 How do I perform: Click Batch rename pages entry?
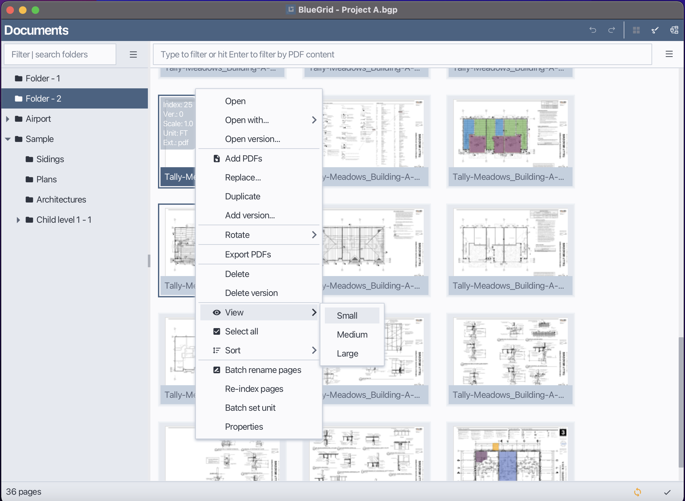(x=263, y=370)
